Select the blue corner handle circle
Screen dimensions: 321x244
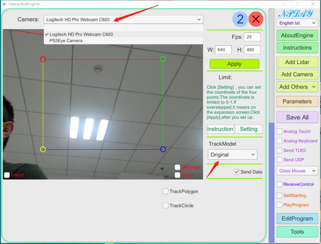(163, 149)
